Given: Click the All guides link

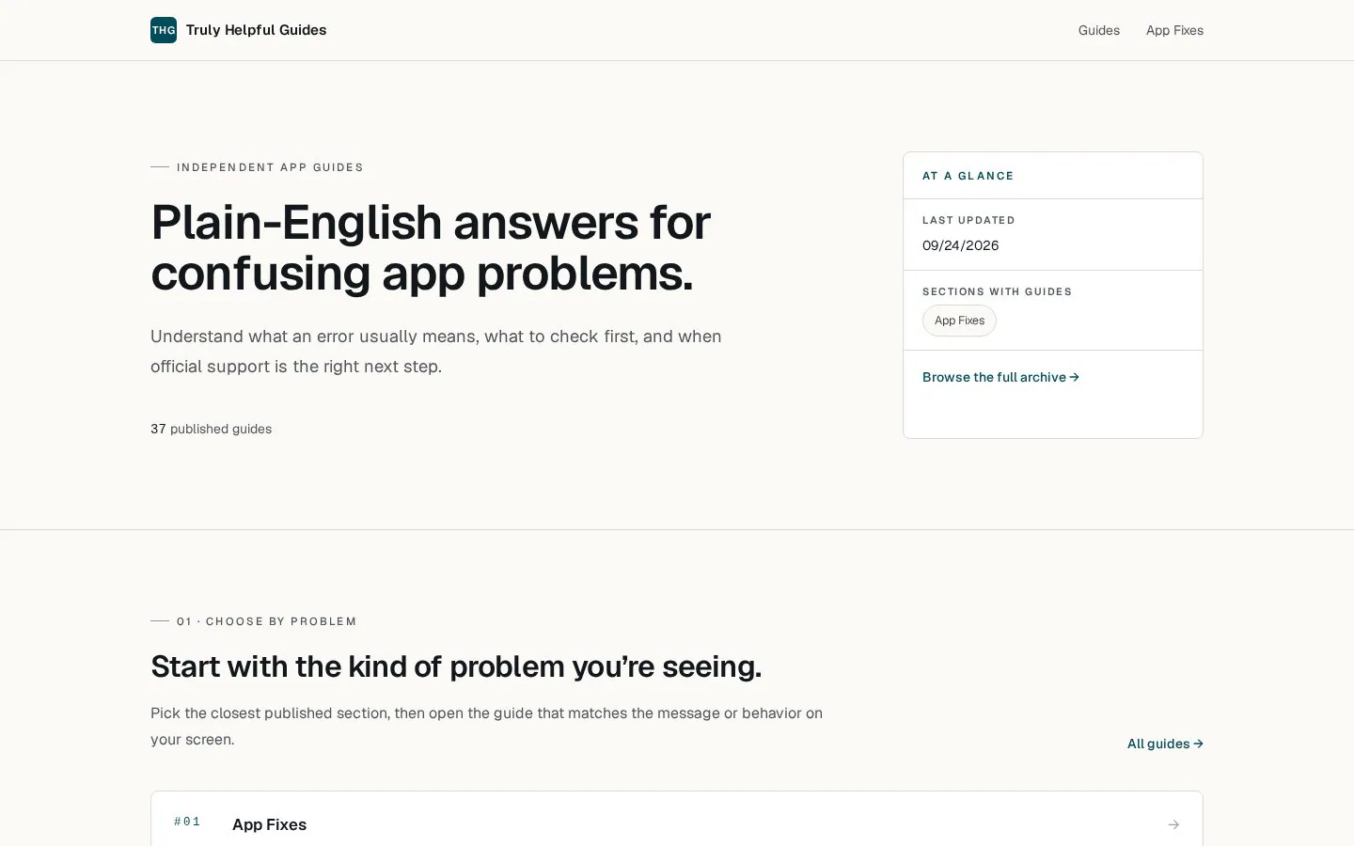Looking at the screenshot, I should [x=1165, y=744].
